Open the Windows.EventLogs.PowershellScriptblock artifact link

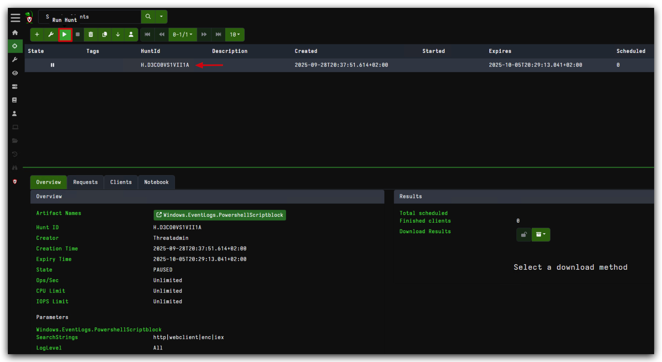click(219, 215)
